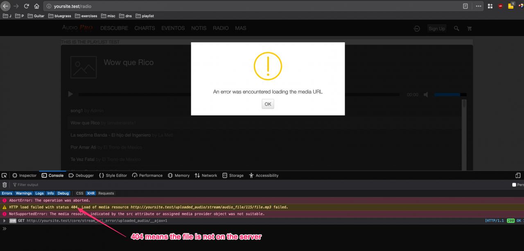Reload the page with the refresh icon
Screen dimensions: 524x251
27,6
